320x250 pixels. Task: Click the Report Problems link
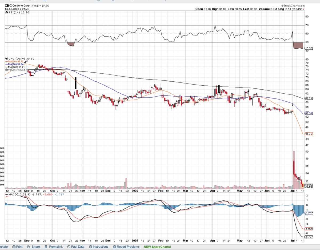click(x=126, y=247)
